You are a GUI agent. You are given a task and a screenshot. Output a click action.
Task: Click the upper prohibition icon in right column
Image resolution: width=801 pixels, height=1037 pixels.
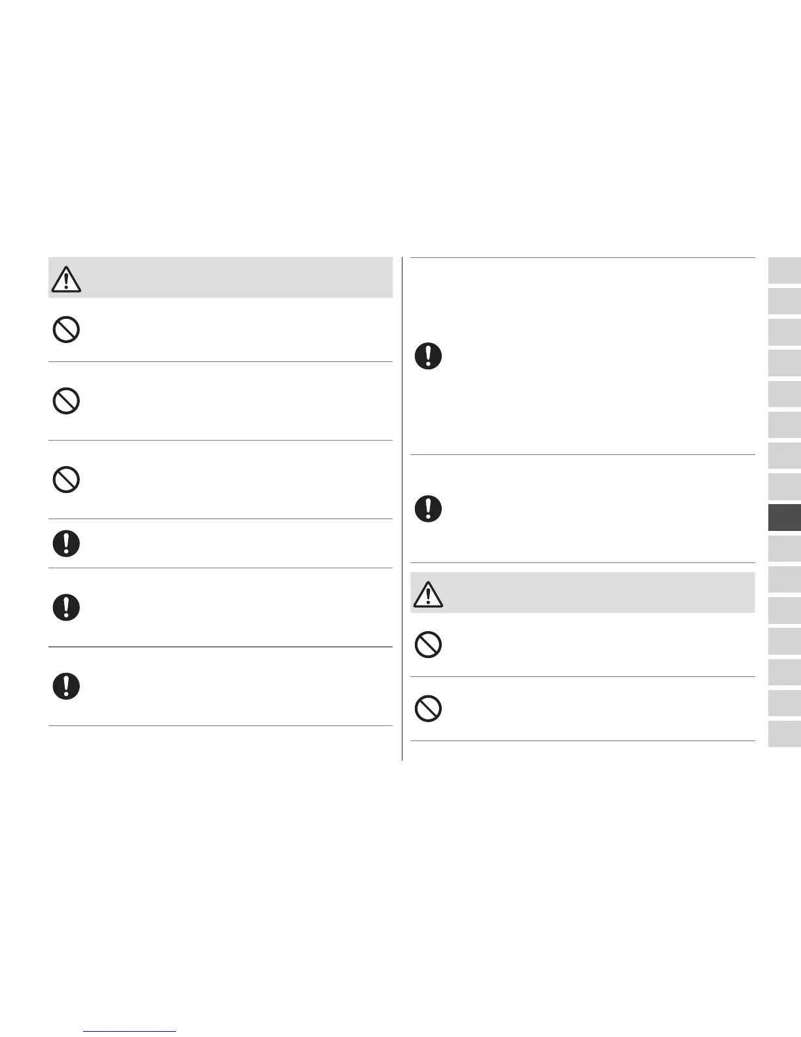pos(429,645)
